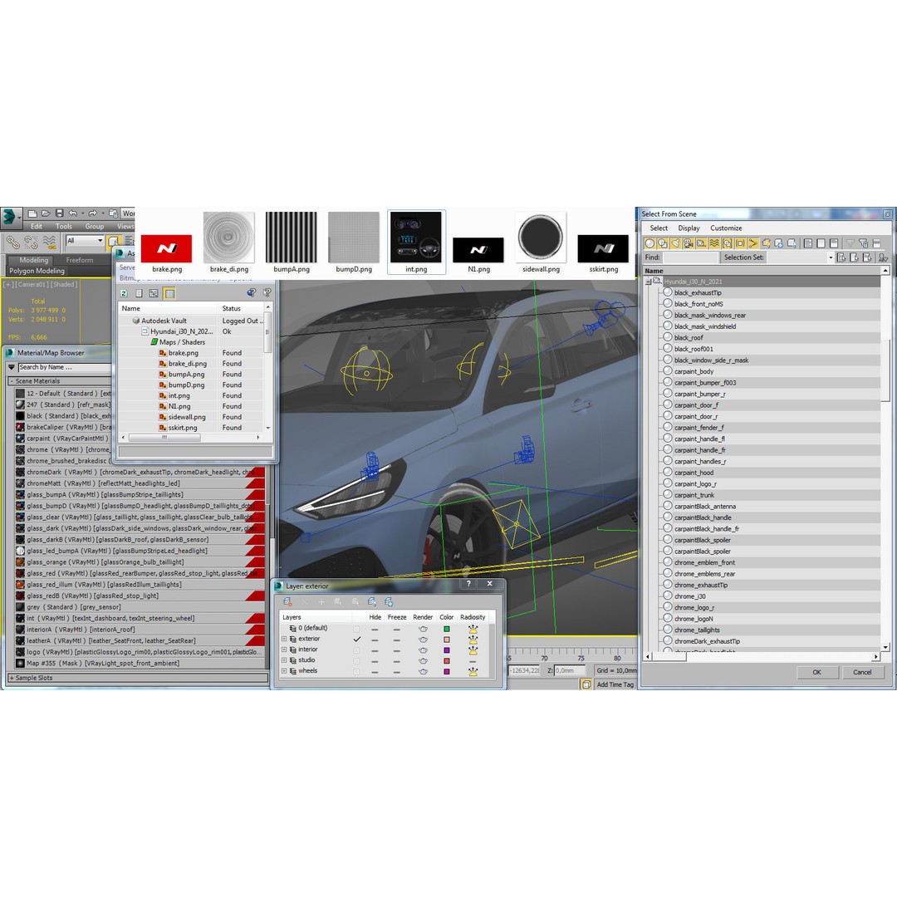
Task: Toggle Display Geometry filter in Select From Scene
Action: [649, 243]
